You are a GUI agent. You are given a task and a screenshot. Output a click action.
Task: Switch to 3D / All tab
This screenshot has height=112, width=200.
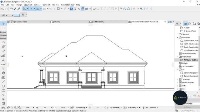tap(69, 22)
